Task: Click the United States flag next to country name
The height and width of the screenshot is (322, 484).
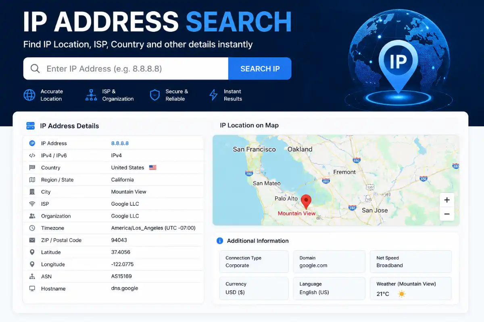Action: coord(152,167)
